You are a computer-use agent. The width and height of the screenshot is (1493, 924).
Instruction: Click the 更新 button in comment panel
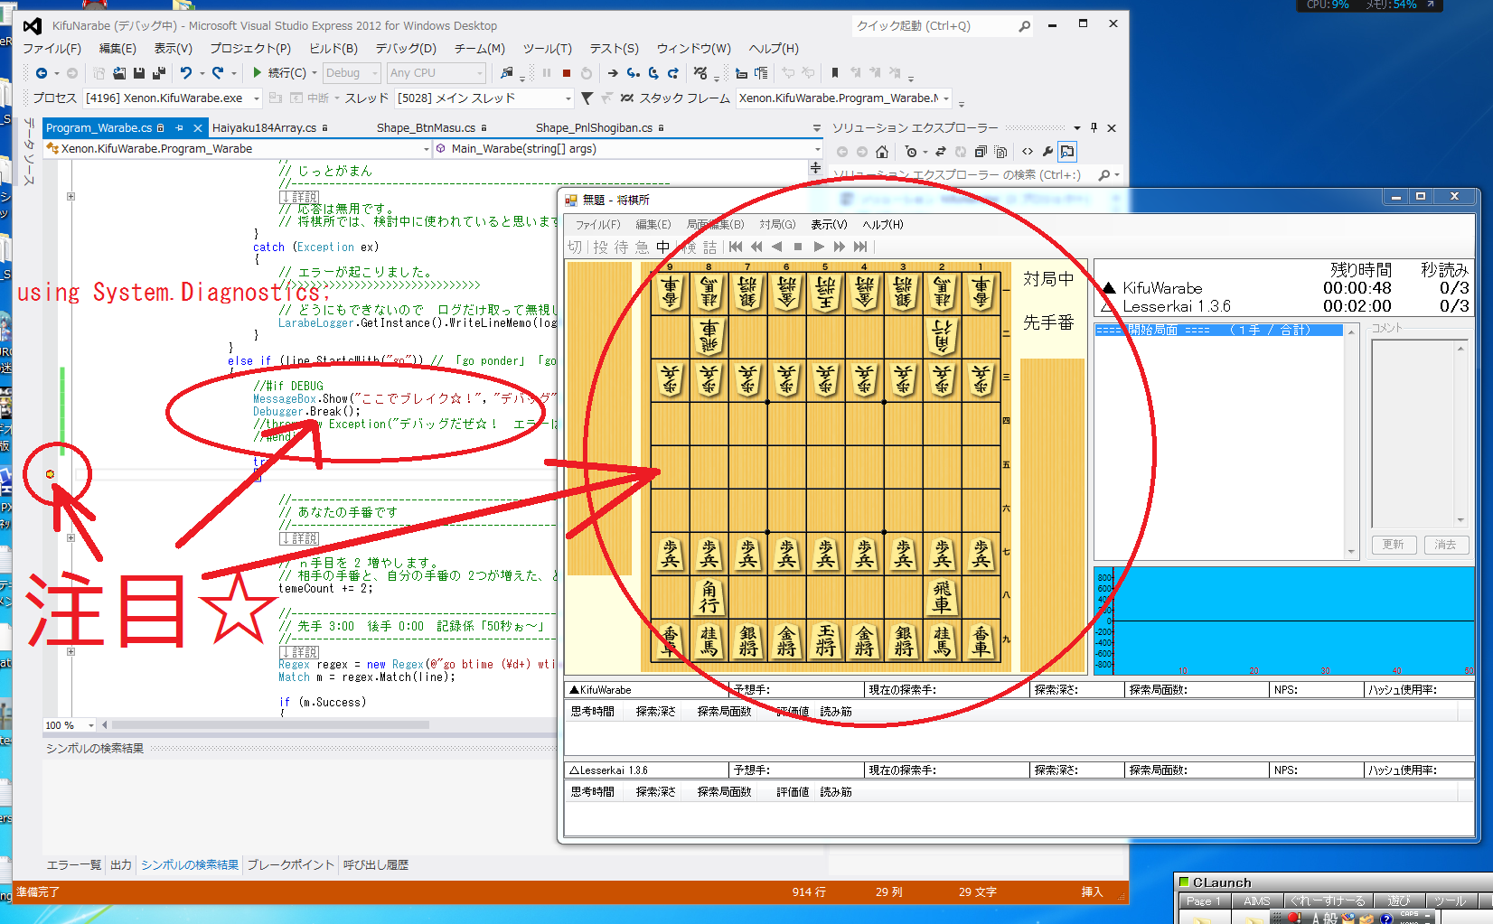1394,545
